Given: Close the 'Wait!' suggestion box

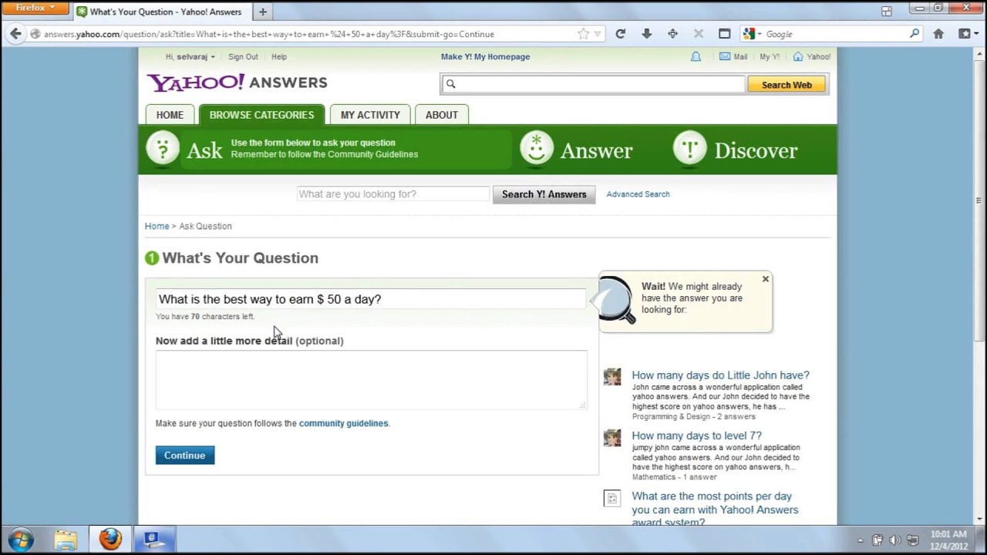Looking at the screenshot, I should pyautogui.click(x=766, y=279).
